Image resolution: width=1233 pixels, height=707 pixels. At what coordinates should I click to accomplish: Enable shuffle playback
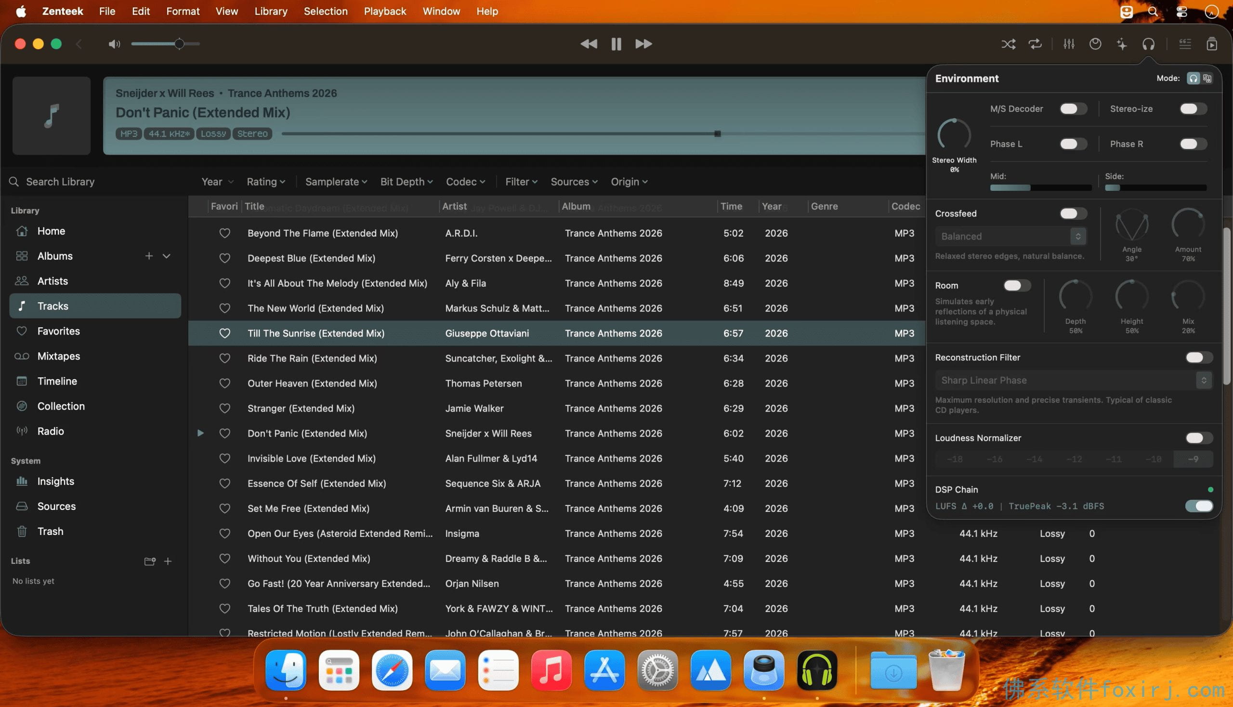[x=1009, y=44]
